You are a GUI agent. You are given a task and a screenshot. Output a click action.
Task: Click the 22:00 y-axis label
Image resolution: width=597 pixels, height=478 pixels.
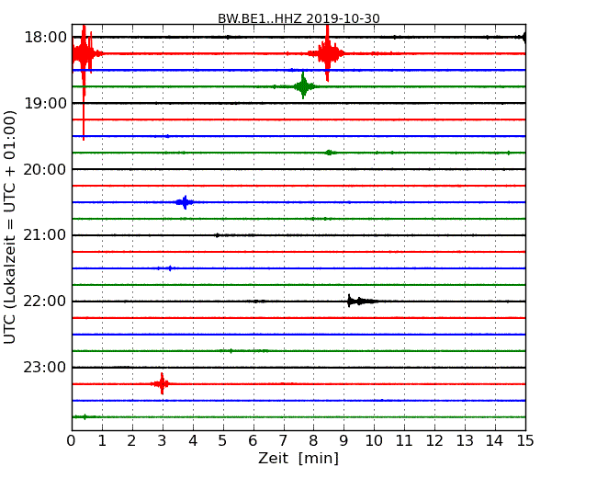click(x=45, y=302)
